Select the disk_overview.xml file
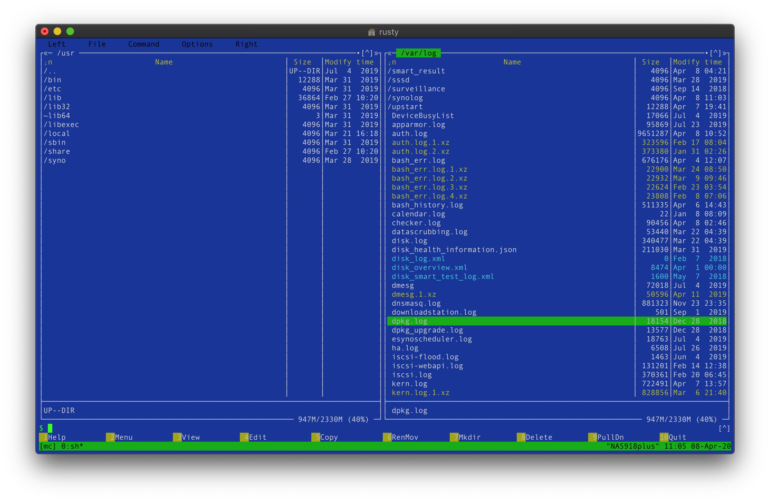The width and height of the screenshot is (770, 501). [x=557, y=268]
